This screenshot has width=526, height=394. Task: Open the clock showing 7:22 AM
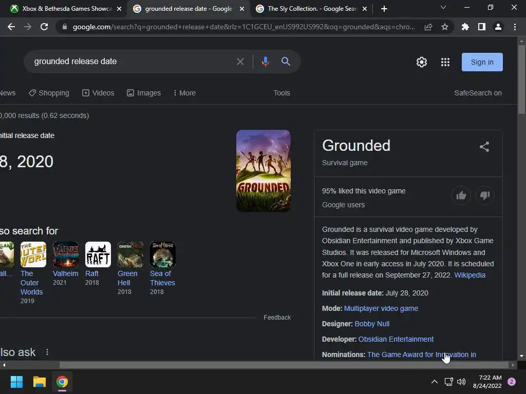(x=487, y=382)
